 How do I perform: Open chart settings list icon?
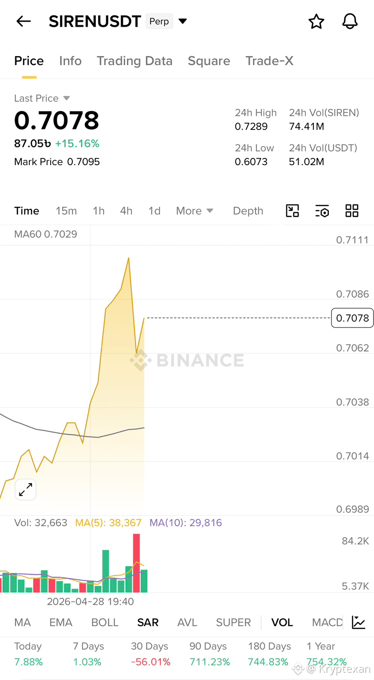pos(322,211)
